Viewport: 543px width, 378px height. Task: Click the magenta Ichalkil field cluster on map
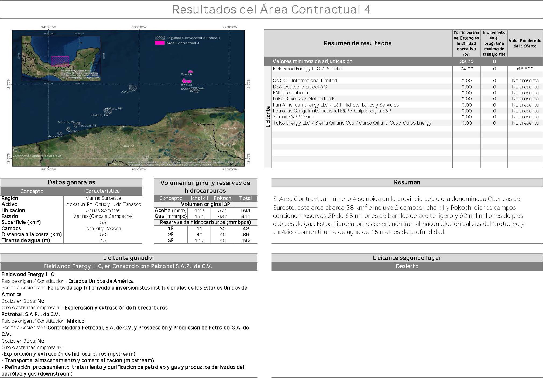[x=187, y=81]
